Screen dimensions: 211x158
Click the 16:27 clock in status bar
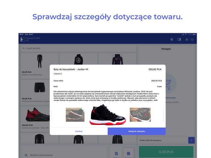pyautogui.click(x=21, y=34)
